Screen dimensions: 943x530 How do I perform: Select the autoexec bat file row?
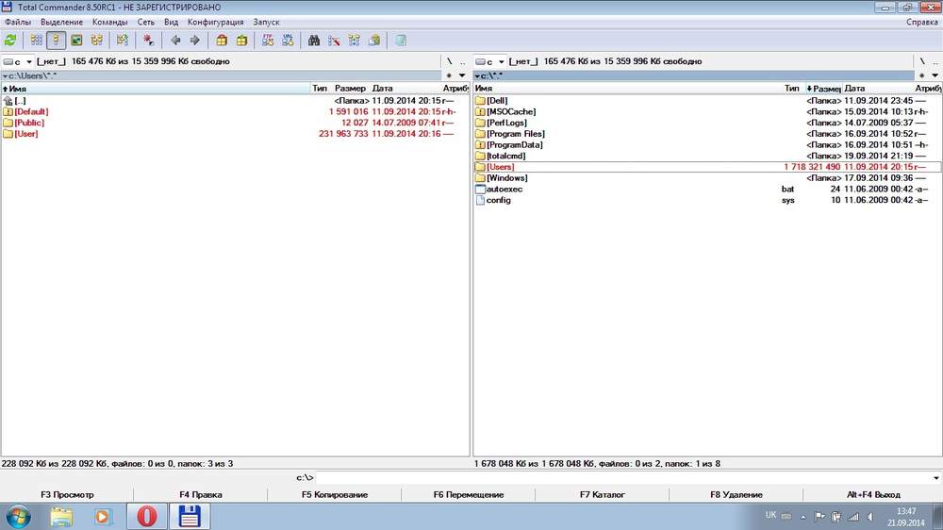[707, 189]
